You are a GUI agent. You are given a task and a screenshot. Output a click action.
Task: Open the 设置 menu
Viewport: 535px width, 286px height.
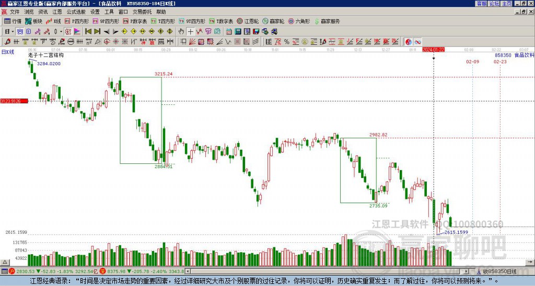tap(95, 12)
